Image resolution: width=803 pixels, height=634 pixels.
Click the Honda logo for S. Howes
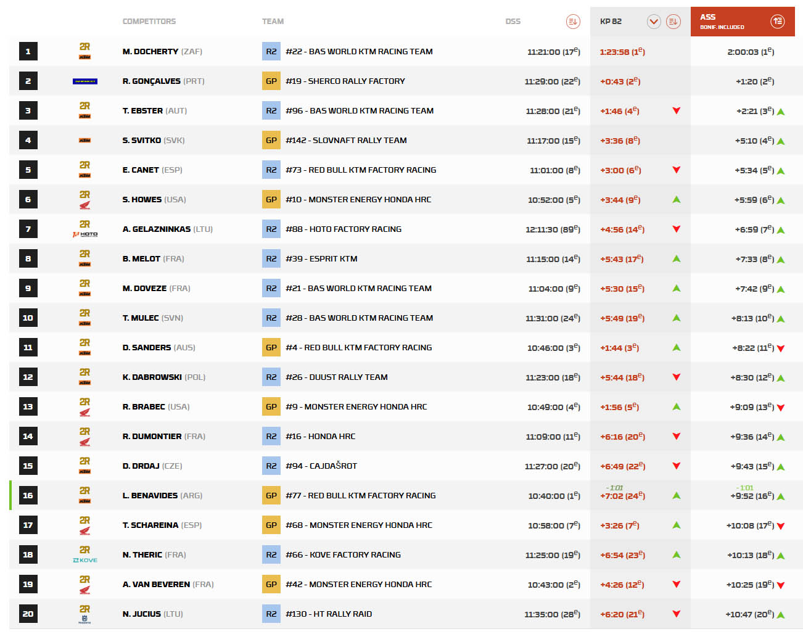pos(84,205)
